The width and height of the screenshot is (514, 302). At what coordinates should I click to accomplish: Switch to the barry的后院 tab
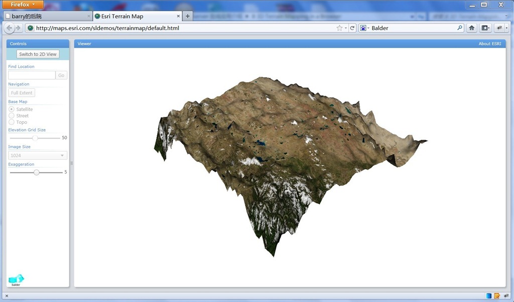tap(45, 16)
